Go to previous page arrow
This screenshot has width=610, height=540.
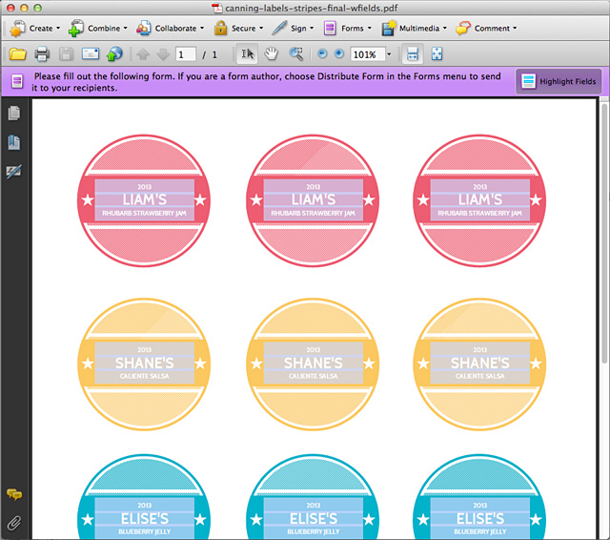pos(143,54)
